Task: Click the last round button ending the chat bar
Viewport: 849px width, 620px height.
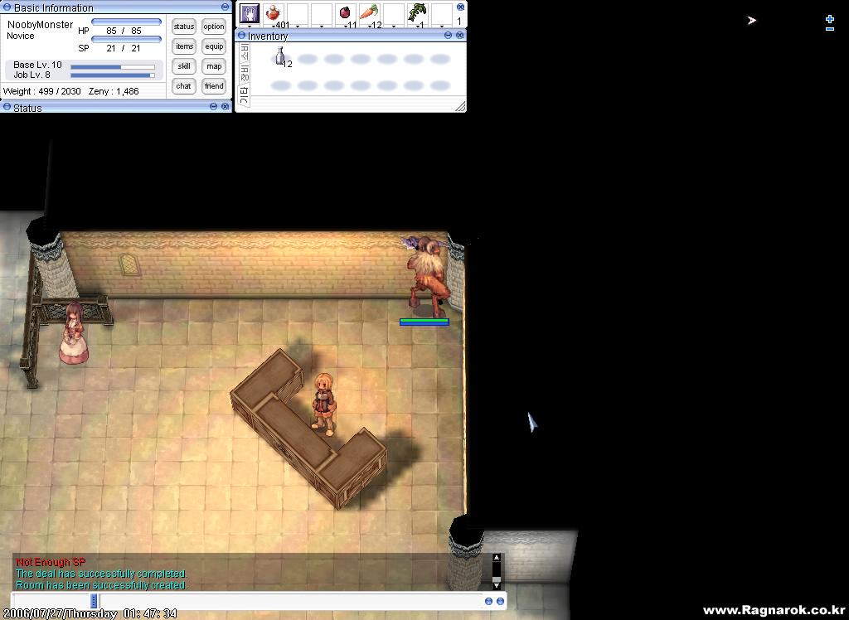Action: tap(500, 601)
